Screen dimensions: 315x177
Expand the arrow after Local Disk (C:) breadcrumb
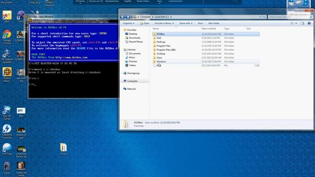point(171,17)
